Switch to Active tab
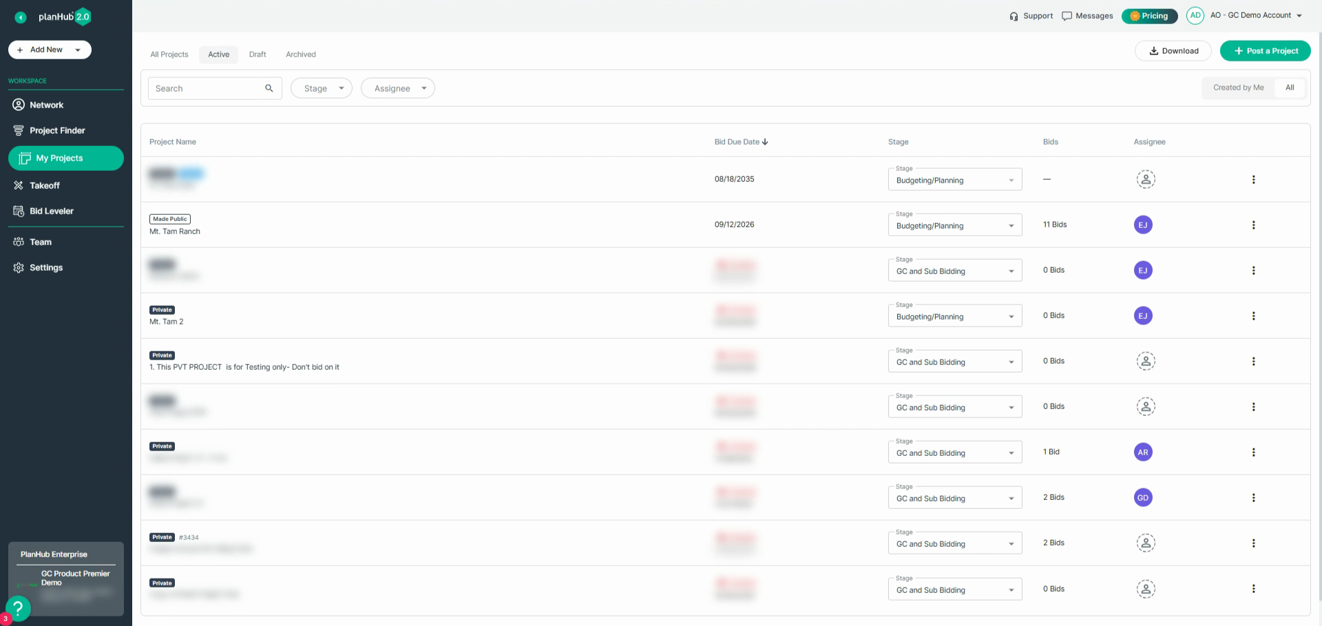 [219, 54]
